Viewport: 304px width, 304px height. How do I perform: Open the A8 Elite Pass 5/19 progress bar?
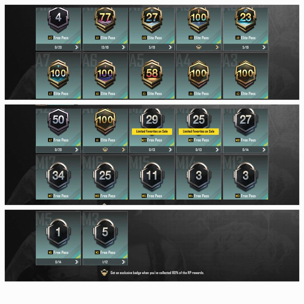point(246,47)
